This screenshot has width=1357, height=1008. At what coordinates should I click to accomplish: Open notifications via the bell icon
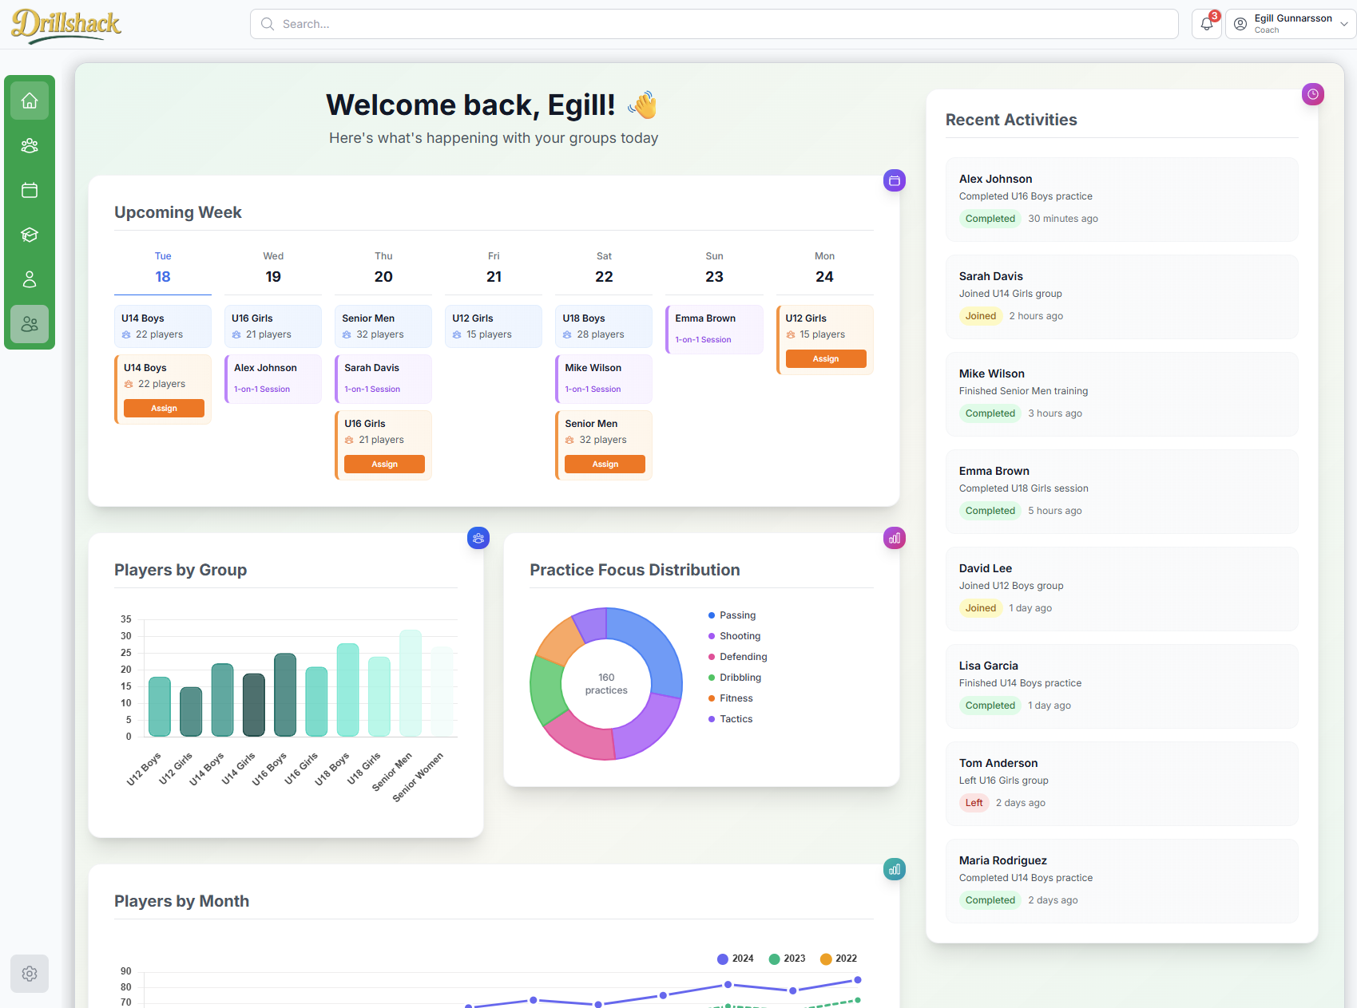point(1205,24)
